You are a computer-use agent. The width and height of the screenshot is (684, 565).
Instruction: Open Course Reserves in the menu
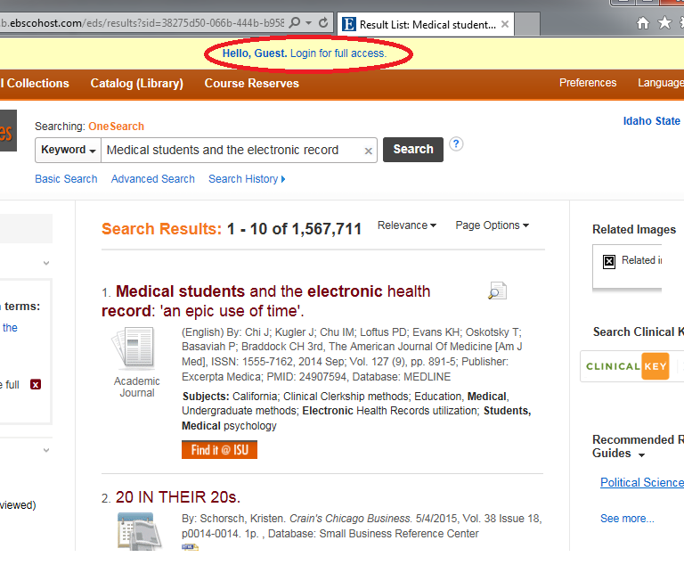point(252,83)
